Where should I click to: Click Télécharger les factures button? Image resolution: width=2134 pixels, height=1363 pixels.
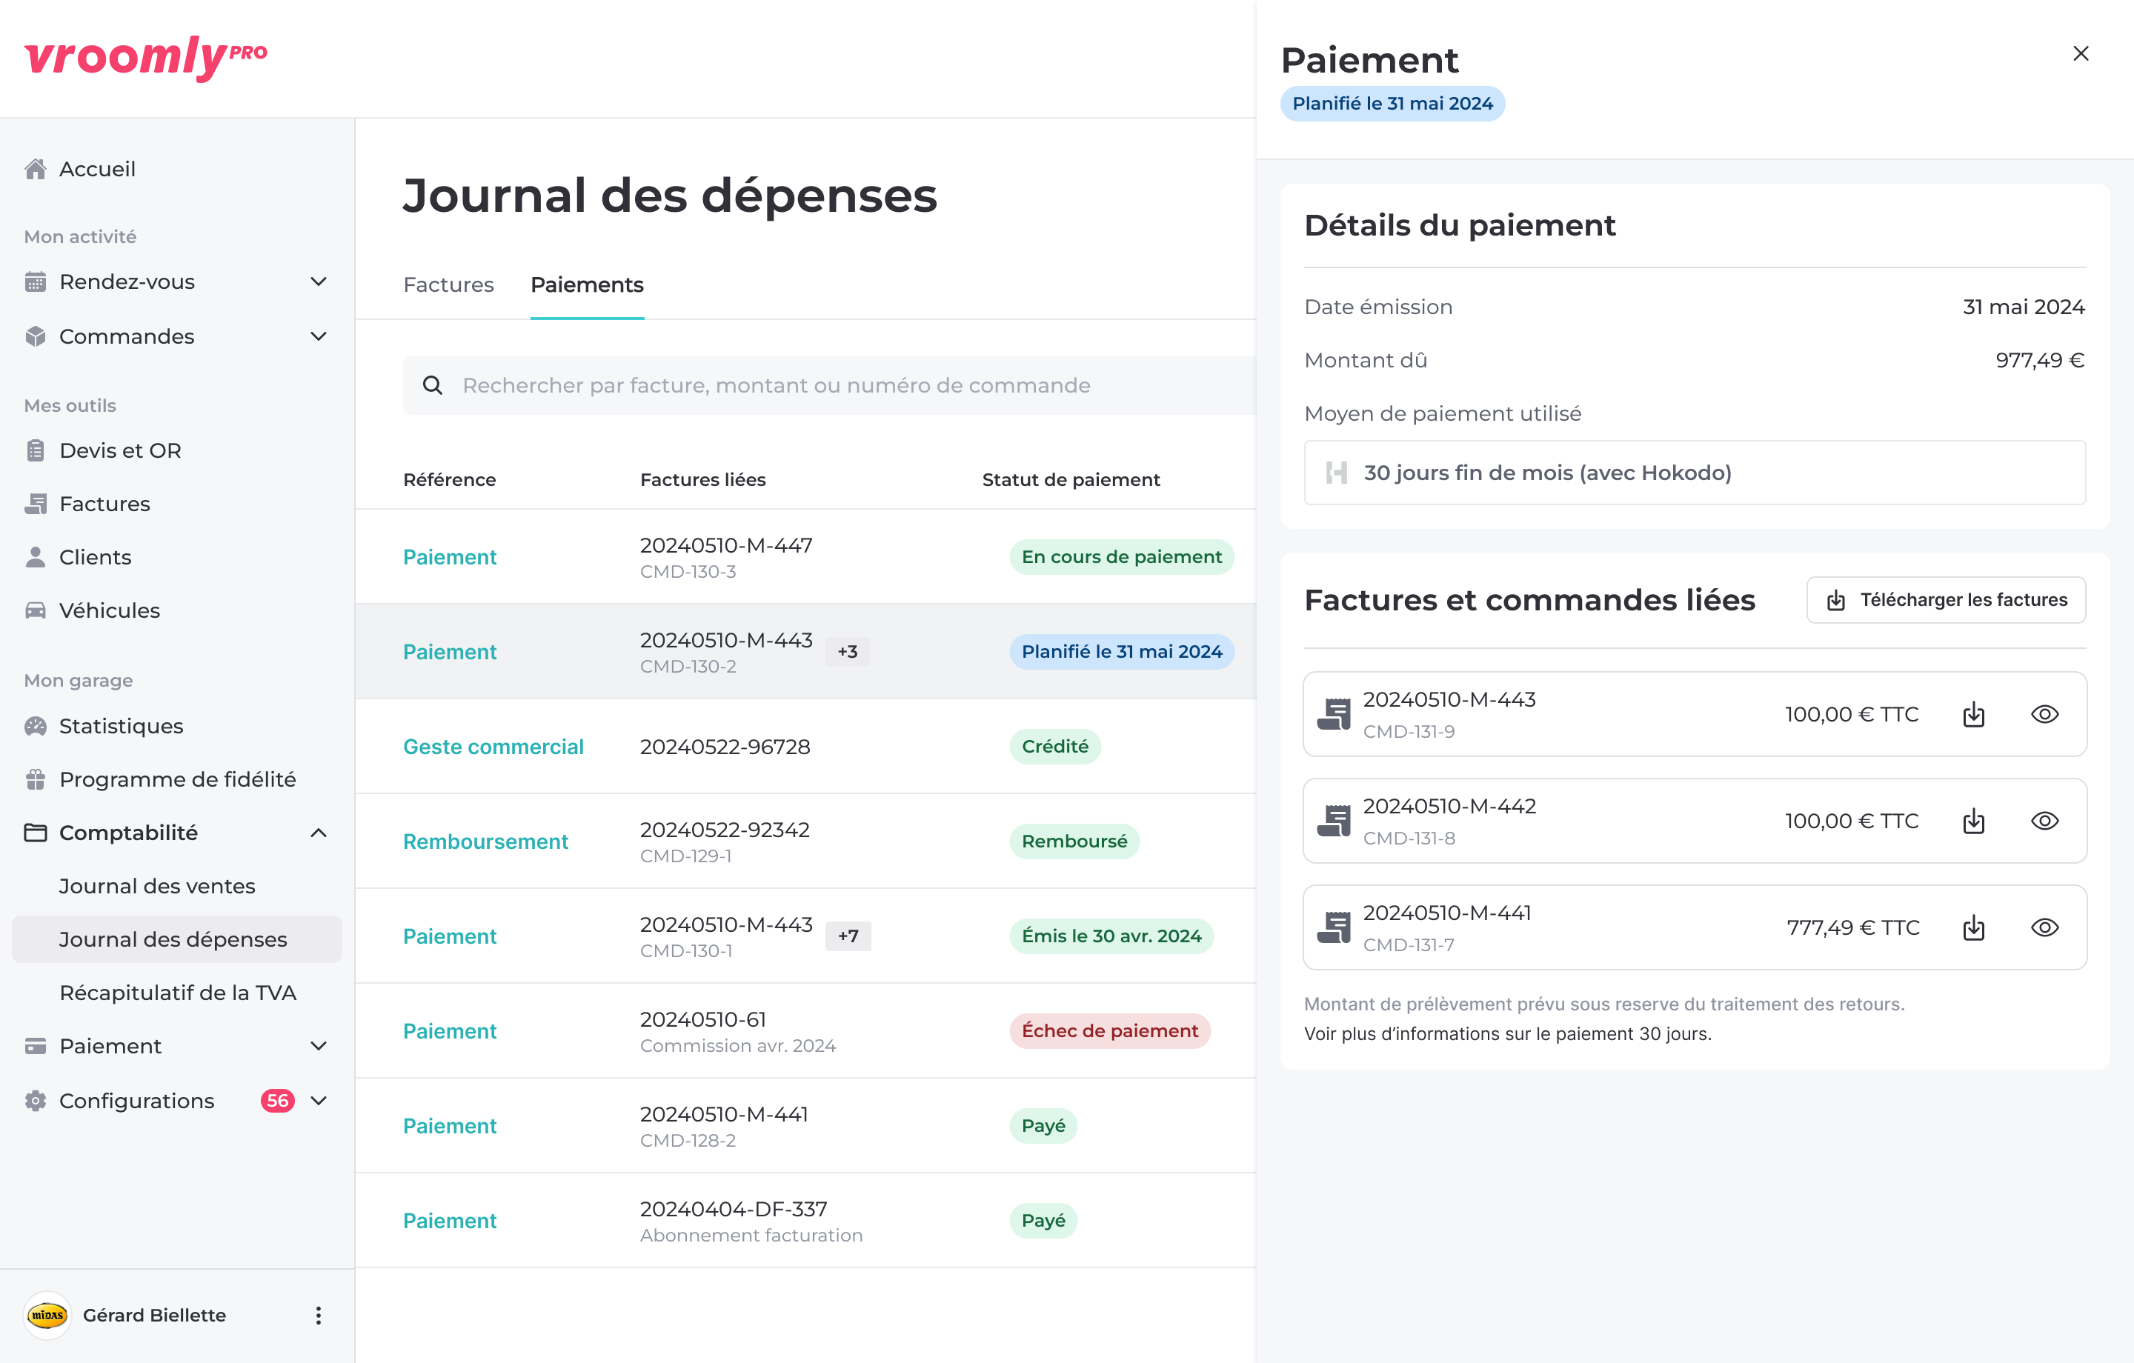1946,600
